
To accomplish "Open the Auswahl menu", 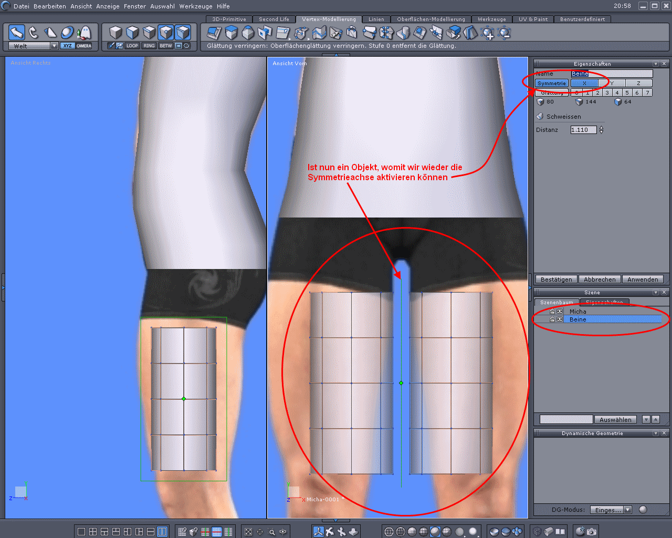I will [163, 6].
